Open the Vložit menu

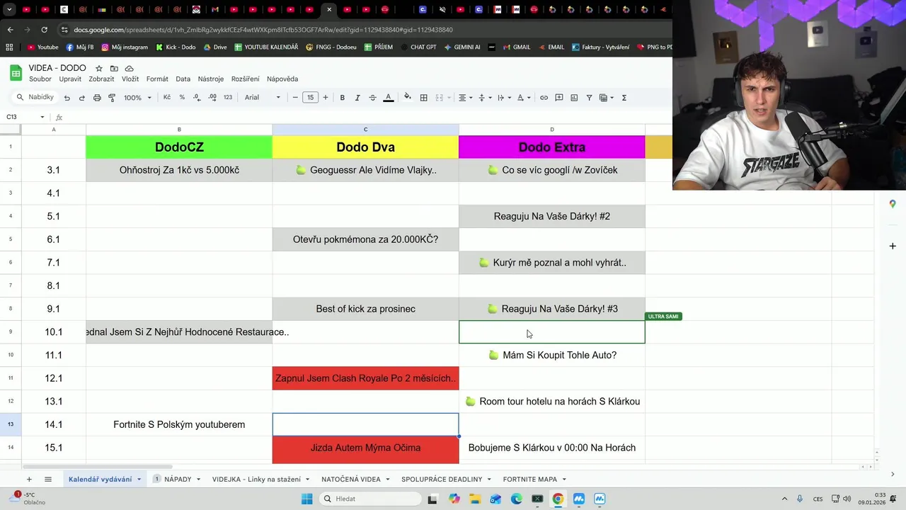pos(130,79)
